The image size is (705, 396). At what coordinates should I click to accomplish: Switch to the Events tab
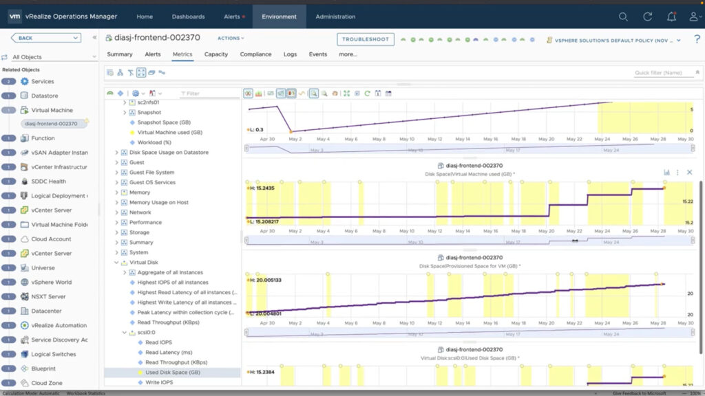pos(318,54)
